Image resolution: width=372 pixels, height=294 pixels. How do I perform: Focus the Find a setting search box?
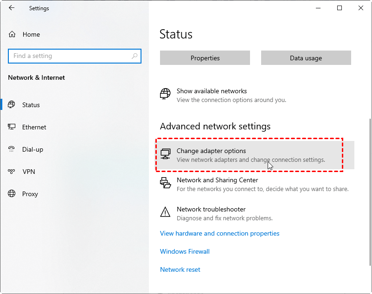(x=75, y=56)
